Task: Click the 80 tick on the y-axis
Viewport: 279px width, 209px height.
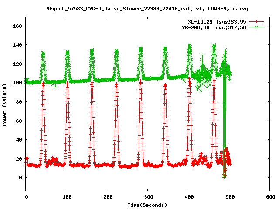Action: (x=19, y=102)
